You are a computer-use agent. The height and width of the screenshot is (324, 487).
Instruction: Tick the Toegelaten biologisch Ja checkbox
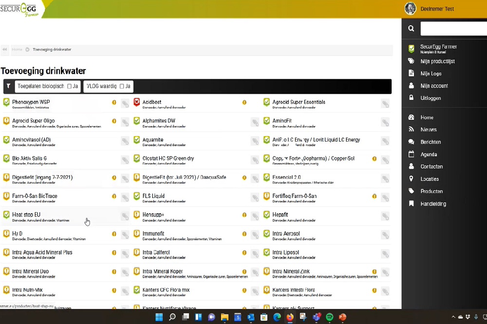click(x=69, y=86)
